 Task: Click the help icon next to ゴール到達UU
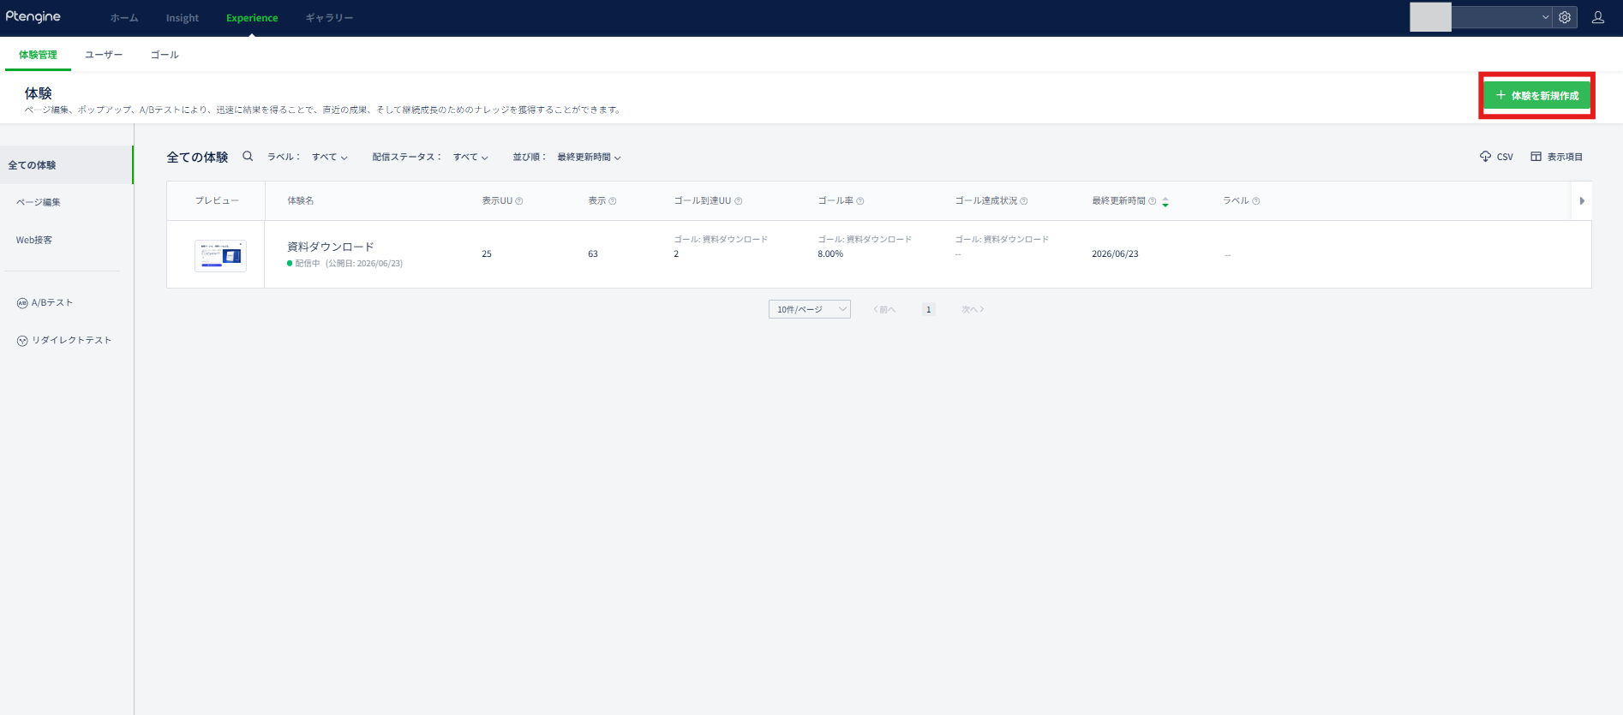point(739,201)
